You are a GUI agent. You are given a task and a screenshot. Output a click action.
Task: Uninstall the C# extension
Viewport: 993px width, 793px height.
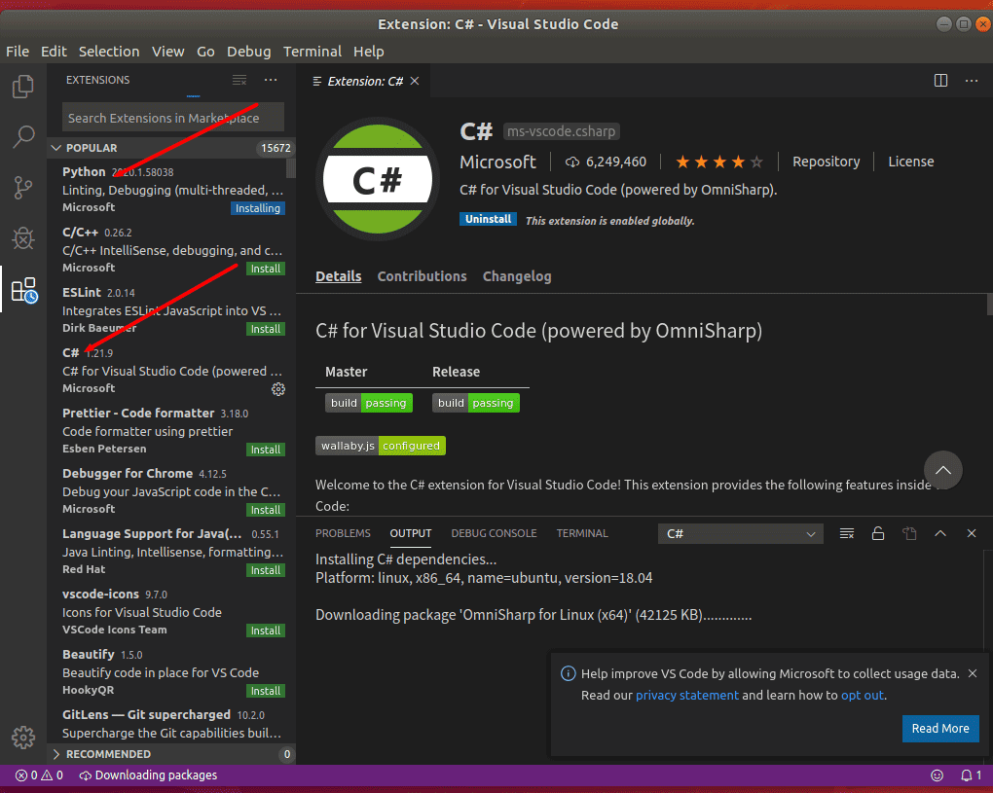pyautogui.click(x=488, y=219)
